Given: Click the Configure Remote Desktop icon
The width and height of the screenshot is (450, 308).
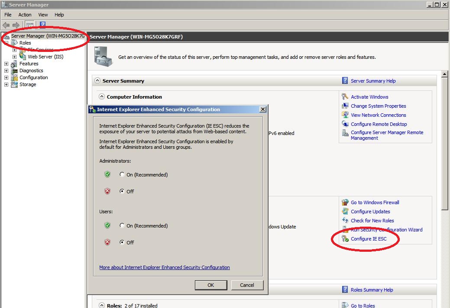Looking at the screenshot, I should coord(345,124).
